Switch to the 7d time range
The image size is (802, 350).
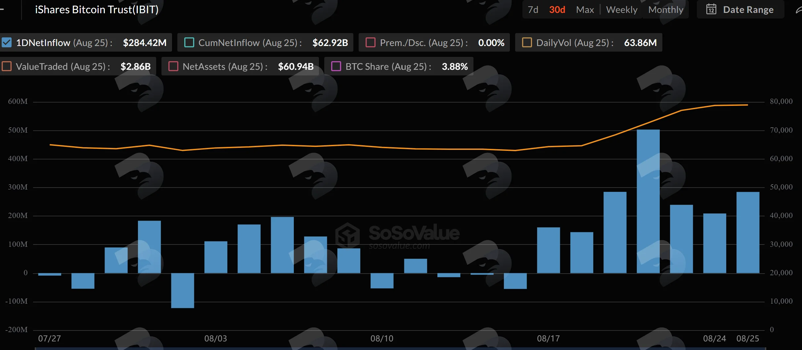pos(533,10)
